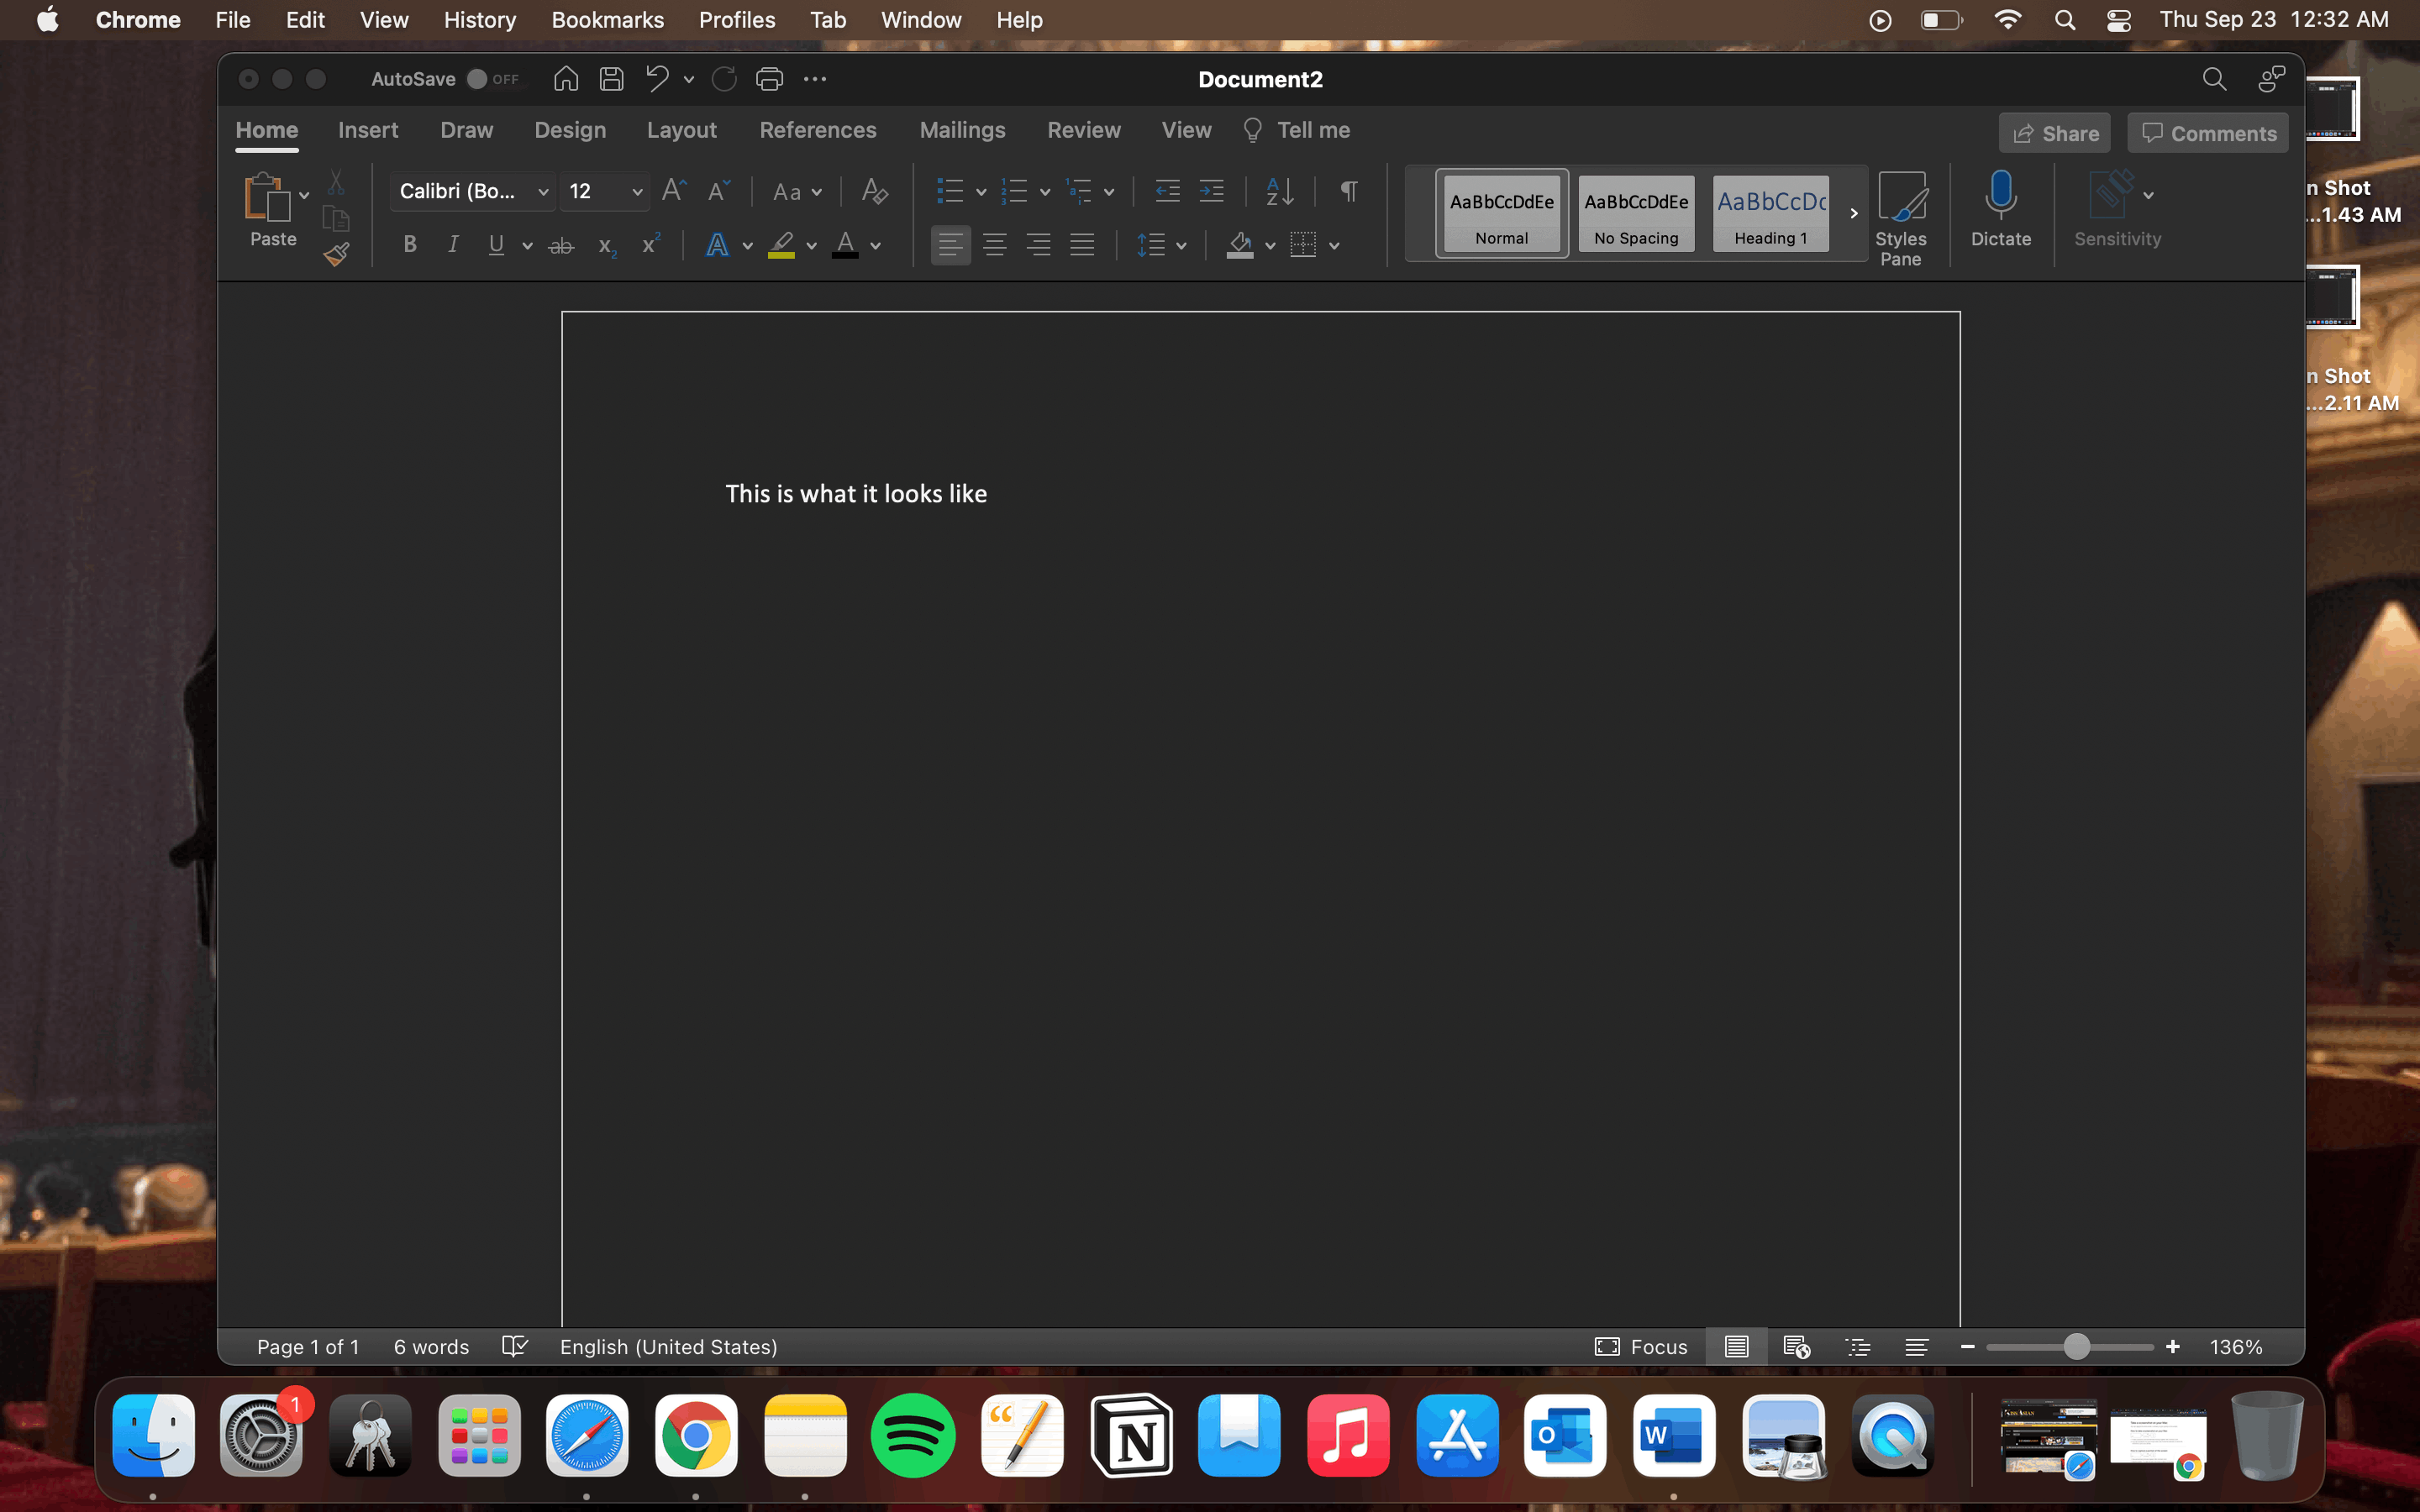2420x1512 pixels.
Task: Click the spelling check icon in status bar
Action: (x=514, y=1346)
